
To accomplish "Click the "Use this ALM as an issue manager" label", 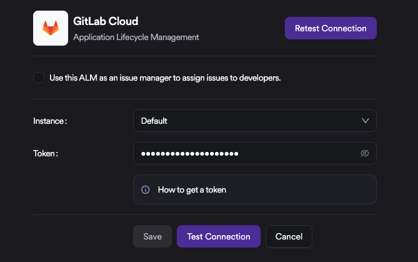I will coord(165,78).
